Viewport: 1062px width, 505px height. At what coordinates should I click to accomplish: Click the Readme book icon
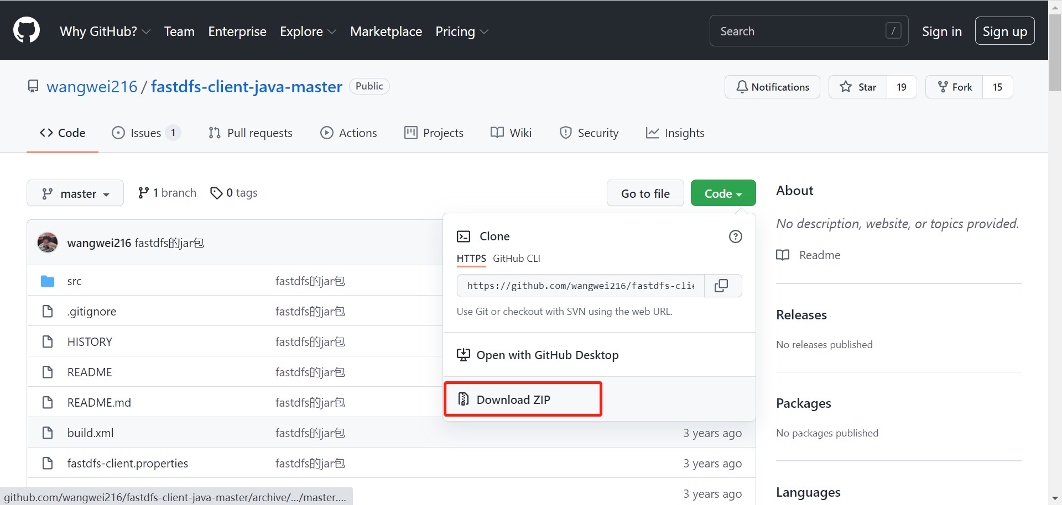pyautogui.click(x=783, y=255)
